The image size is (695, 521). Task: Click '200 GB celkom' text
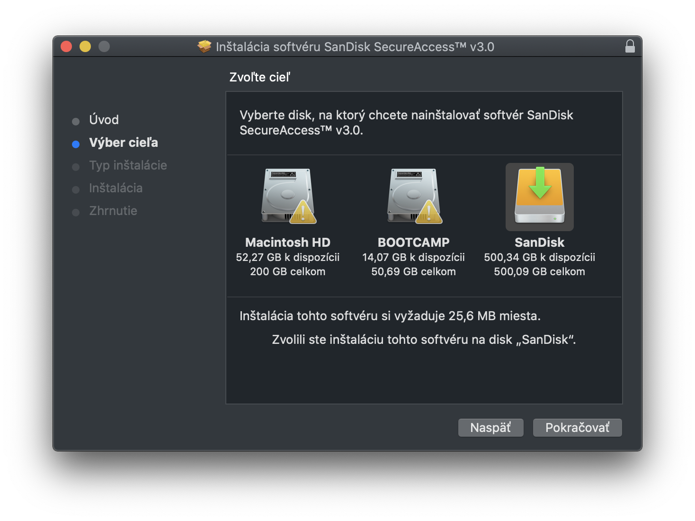click(x=288, y=271)
